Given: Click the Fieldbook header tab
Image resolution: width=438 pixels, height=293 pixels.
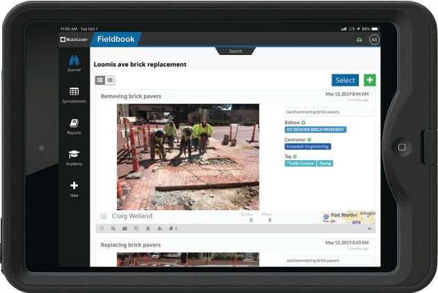Looking at the screenshot, I should click(115, 40).
